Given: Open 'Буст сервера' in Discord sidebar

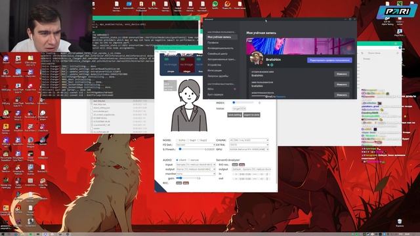Looking at the screenshot, I should point(215,94).
